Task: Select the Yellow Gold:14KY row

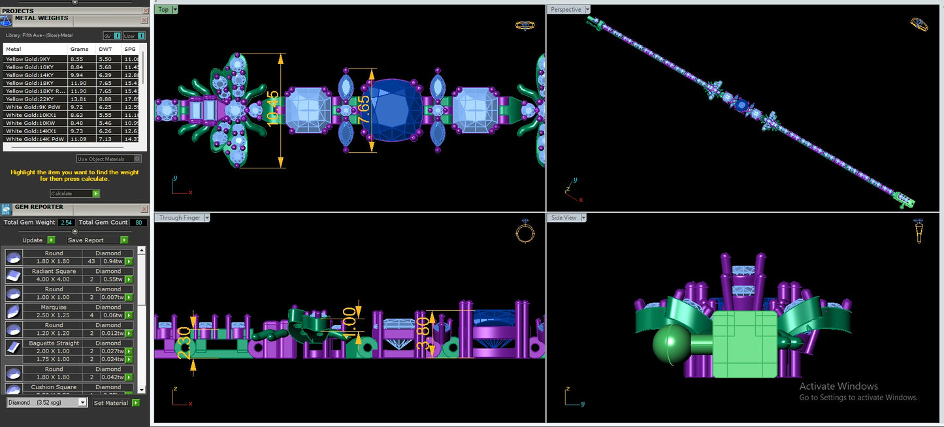Action: coord(71,75)
